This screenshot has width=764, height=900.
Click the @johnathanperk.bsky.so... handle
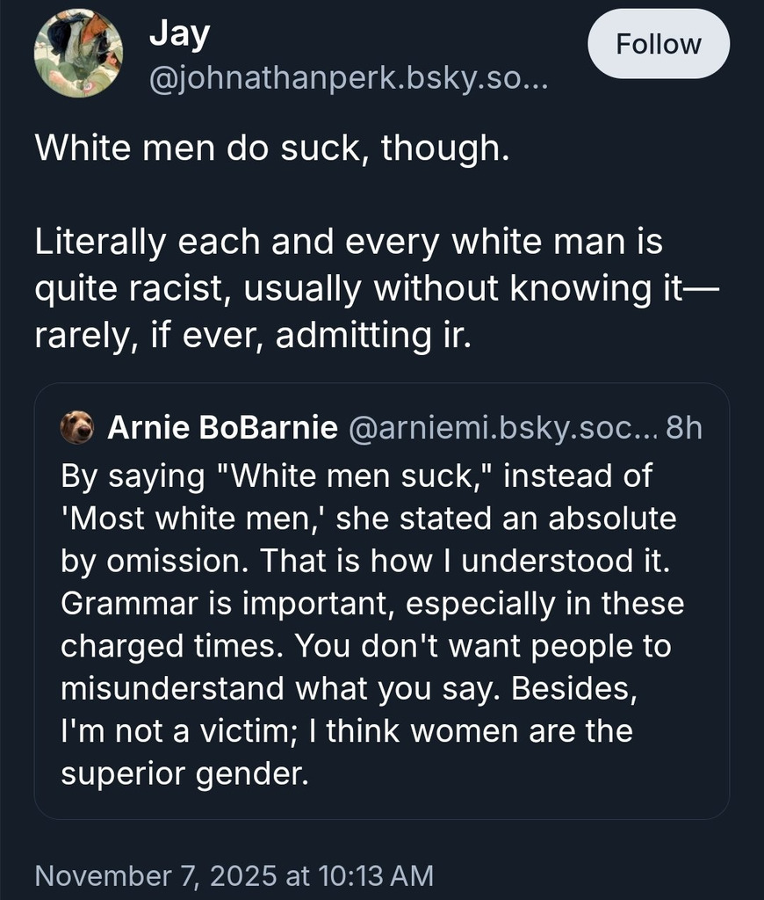pos(348,83)
